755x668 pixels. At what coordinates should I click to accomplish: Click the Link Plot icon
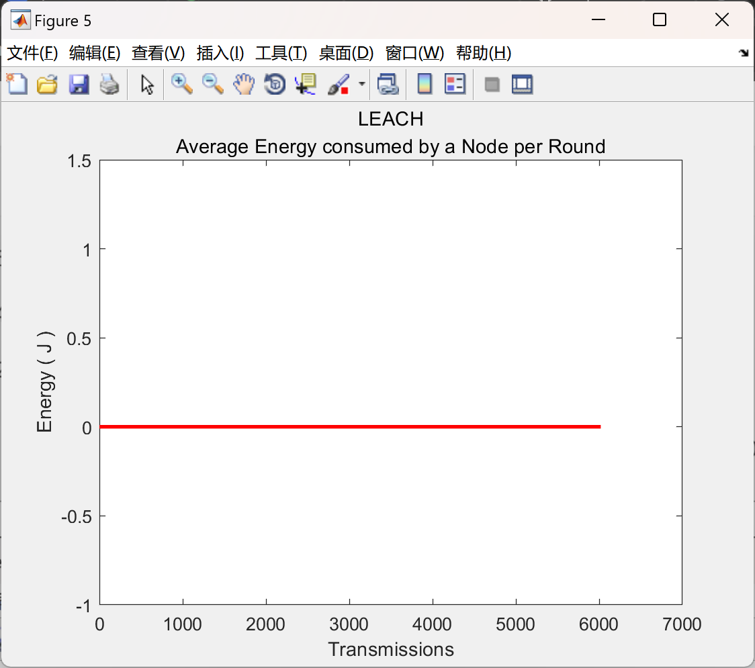[x=388, y=84]
